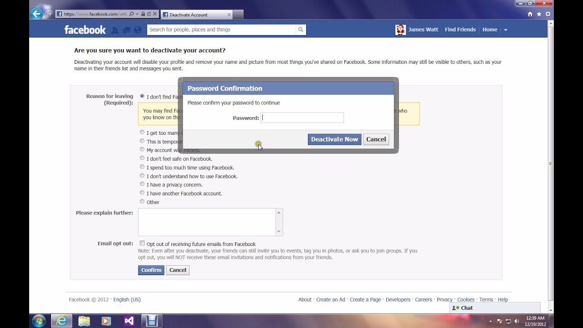
Task: Open Windows Media Player taskbar icon
Action: click(106, 321)
